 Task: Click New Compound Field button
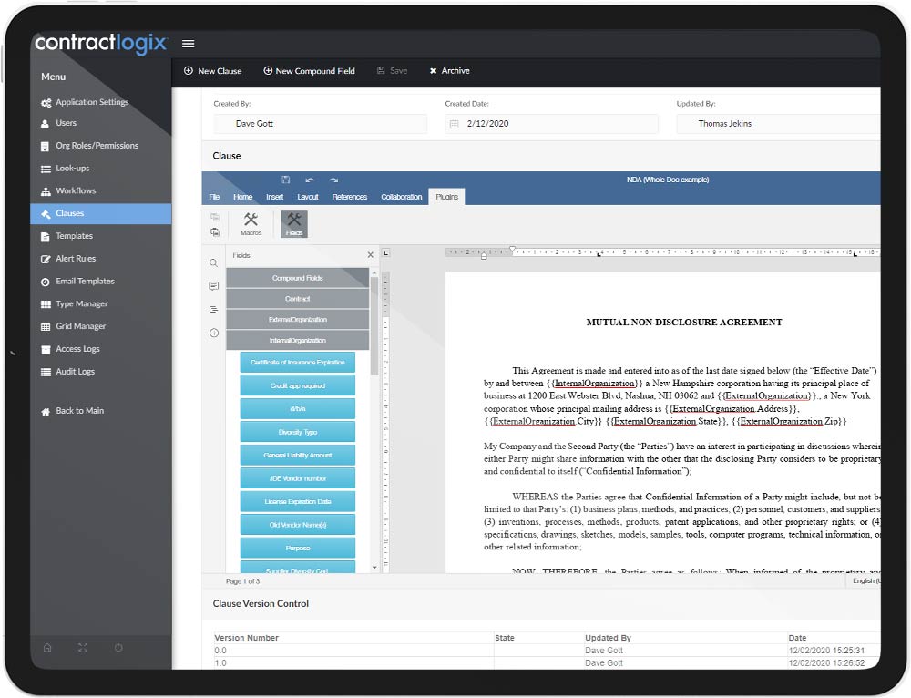(x=309, y=71)
